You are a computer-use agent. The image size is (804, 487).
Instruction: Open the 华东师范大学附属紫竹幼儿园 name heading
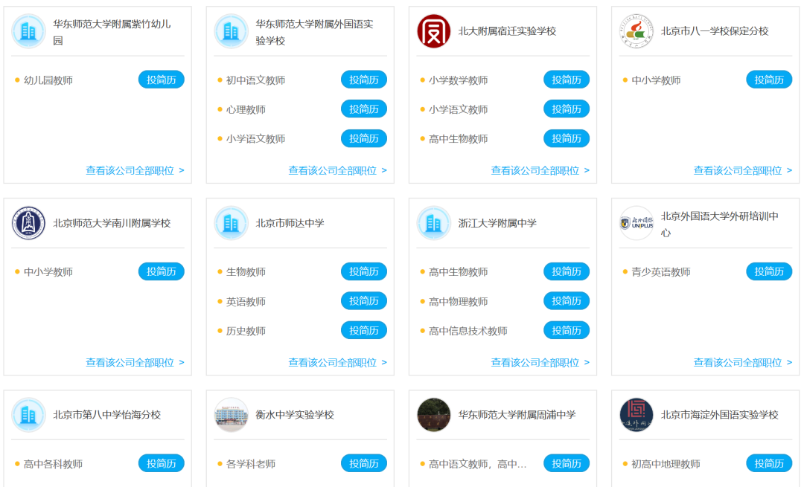tap(112, 32)
